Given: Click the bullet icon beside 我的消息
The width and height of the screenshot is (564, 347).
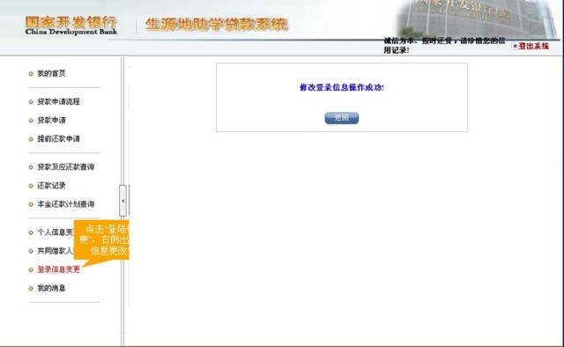Looking at the screenshot, I should click(31, 288).
